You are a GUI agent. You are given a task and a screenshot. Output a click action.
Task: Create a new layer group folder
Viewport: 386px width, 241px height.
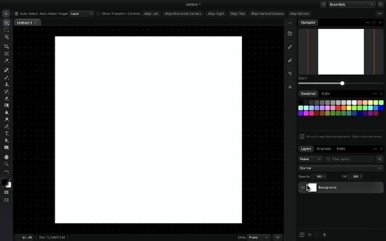click(310, 235)
